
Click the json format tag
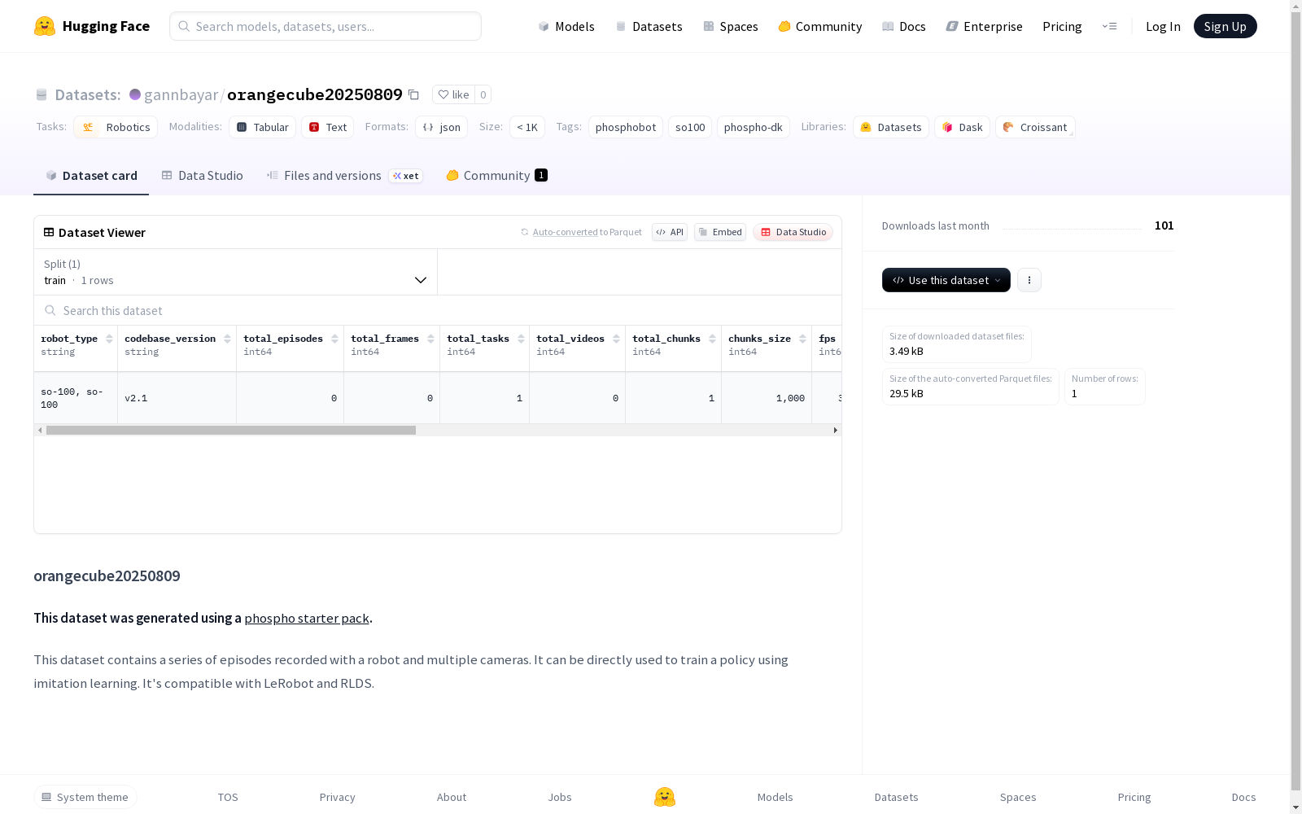441,127
